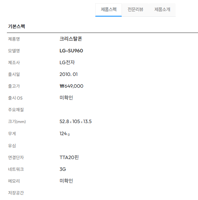Click the 유심 row label
Screen dimensions: 198x200
coord(12,146)
